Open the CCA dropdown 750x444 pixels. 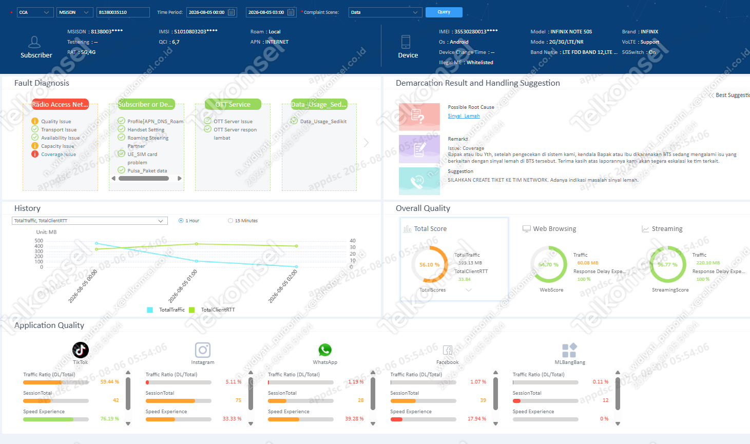(35, 12)
